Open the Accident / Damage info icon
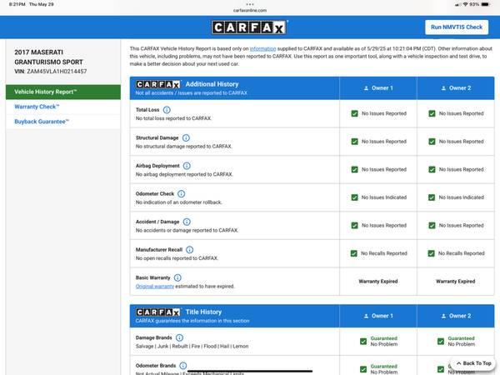 pyautogui.click(x=187, y=222)
